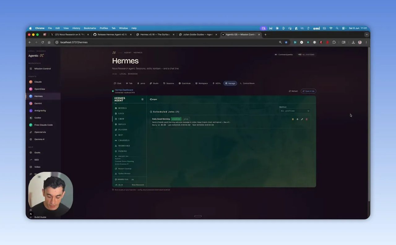Expand the All profiles dropdown
Screen dimensions: 396x245
[x=295, y=111]
